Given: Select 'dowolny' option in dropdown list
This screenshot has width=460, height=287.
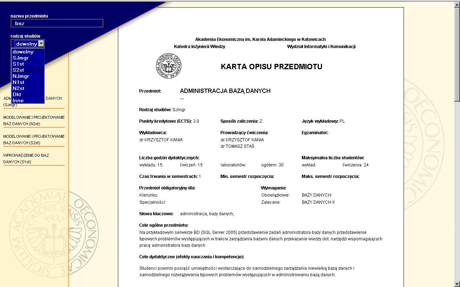Looking at the screenshot, I should pos(28,52).
